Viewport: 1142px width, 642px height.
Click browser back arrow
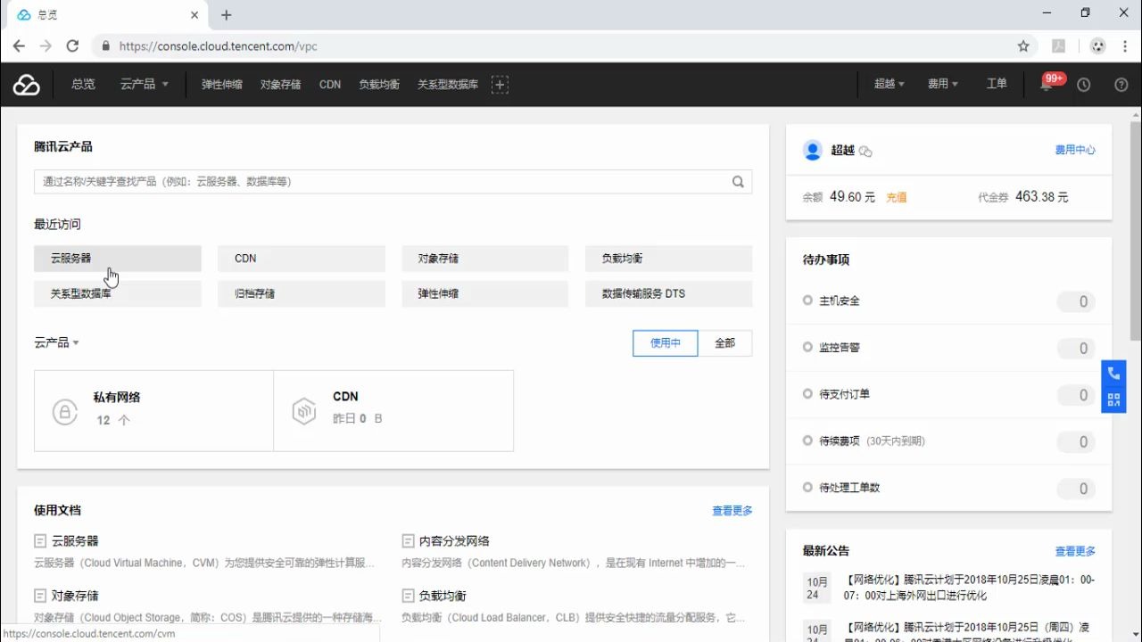[19, 46]
